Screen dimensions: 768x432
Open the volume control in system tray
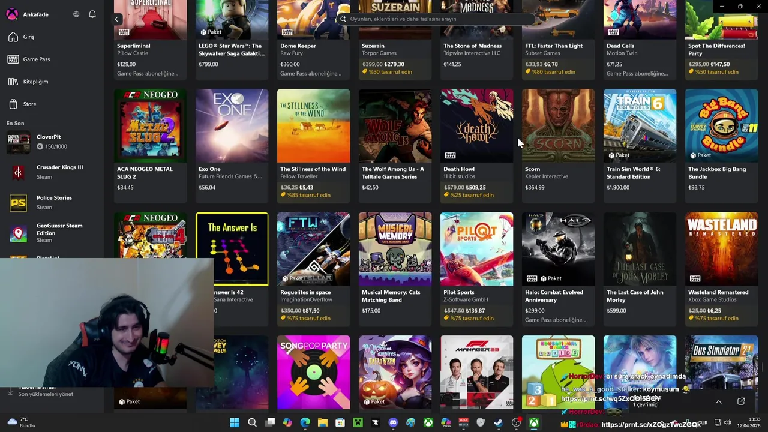[x=728, y=422]
